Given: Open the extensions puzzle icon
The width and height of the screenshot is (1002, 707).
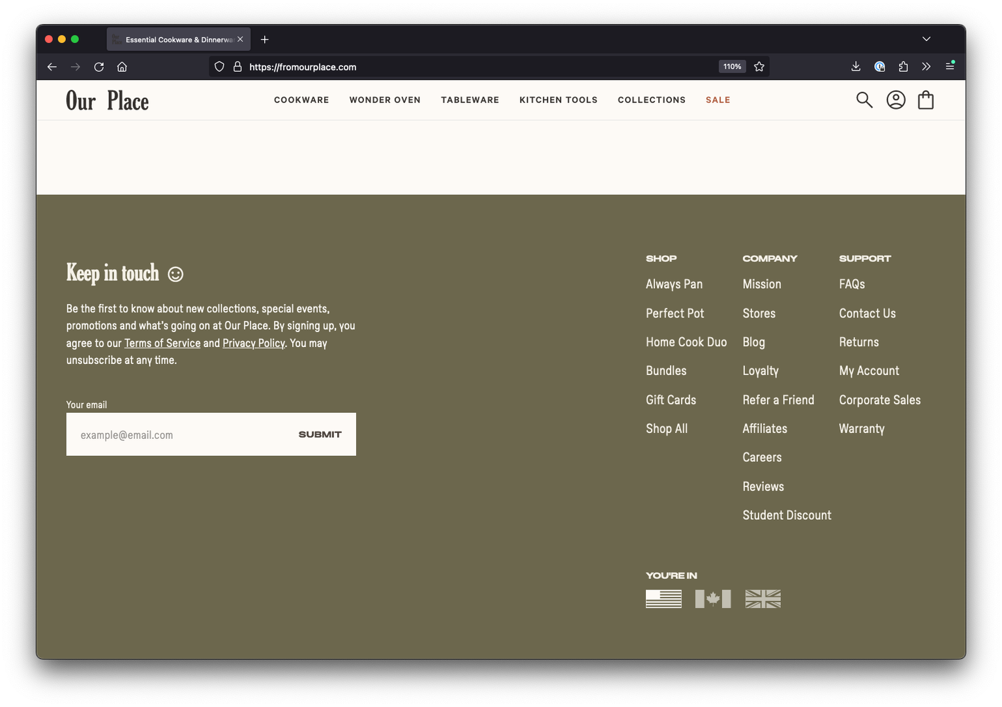Looking at the screenshot, I should tap(903, 66).
